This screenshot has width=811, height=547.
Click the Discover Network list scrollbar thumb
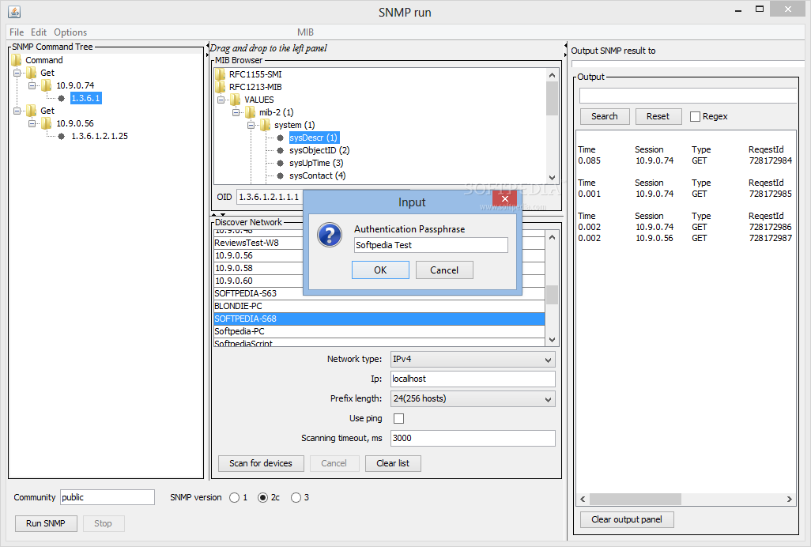(552, 295)
